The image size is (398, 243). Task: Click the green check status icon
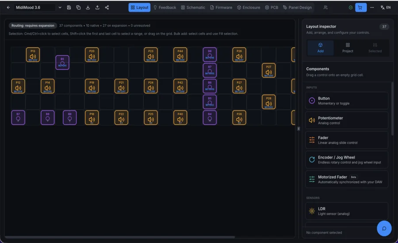[x=351, y=8]
